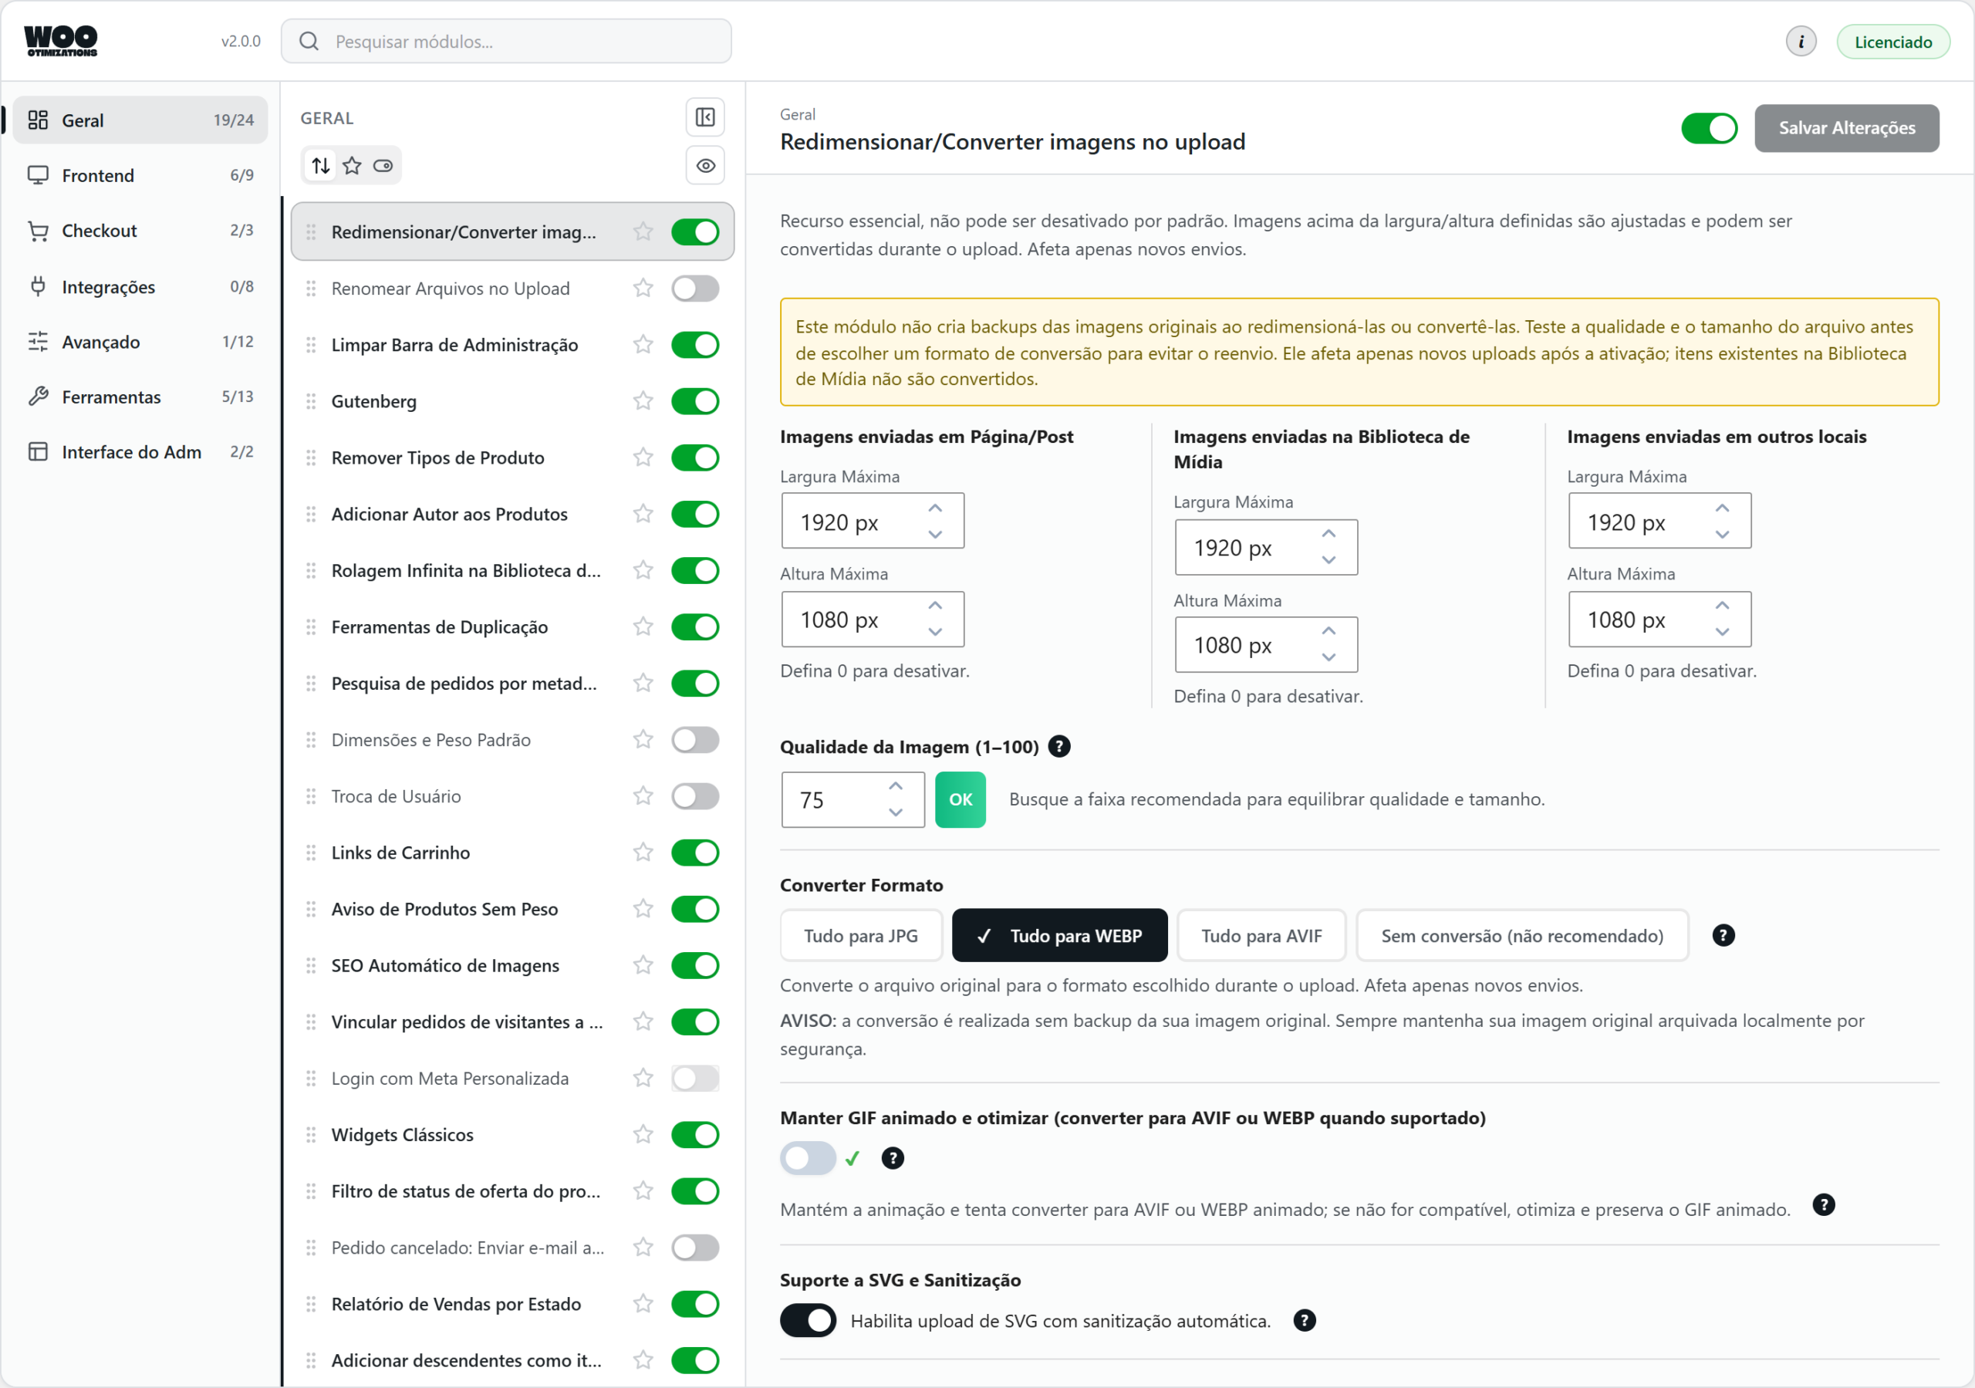This screenshot has height=1388, width=1975.
Task: Enable Renomear Arquivos no Upload toggle
Action: tap(695, 289)
